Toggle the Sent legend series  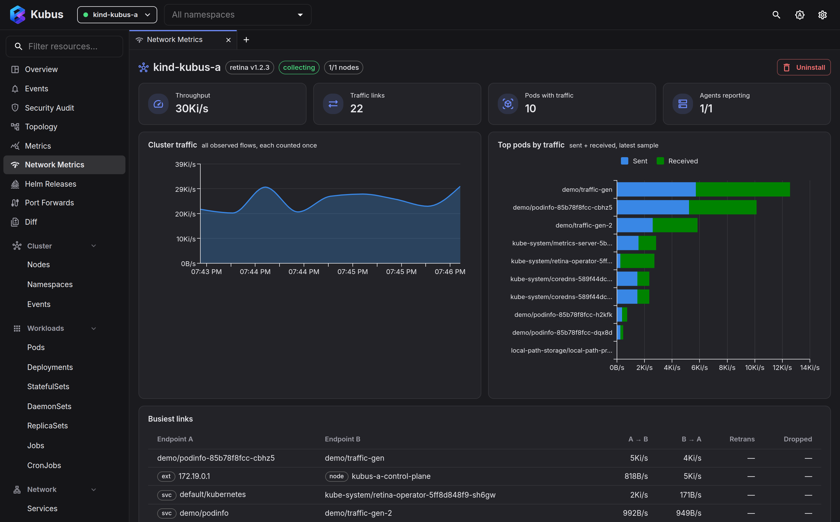(634, 161)
